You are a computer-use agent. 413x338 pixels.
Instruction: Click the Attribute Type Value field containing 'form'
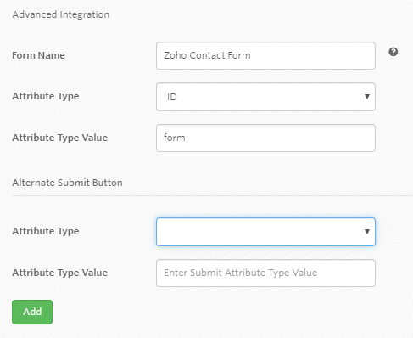pos(265,138)
